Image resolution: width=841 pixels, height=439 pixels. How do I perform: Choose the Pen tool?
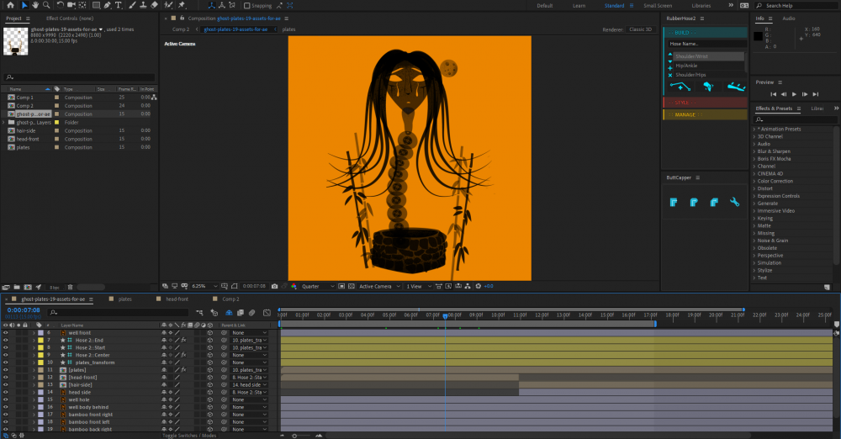pyautogui.click(x=106, y=5)
